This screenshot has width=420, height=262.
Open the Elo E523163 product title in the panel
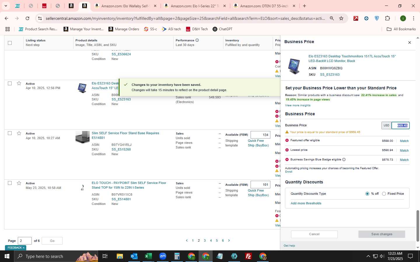pyautogui.click(x=352, y=59)
